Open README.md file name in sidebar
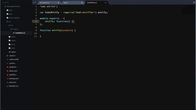 13,86
